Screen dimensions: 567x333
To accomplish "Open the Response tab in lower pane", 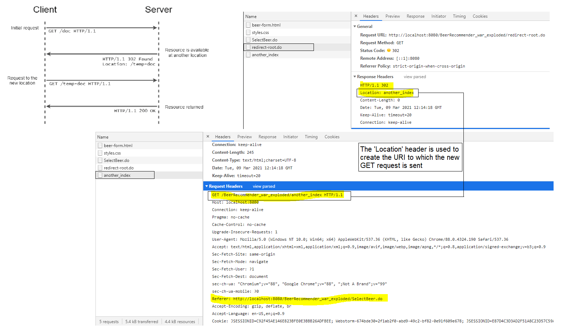I will pos(267,136).
